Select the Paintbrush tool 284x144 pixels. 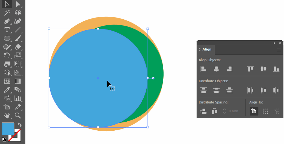[x=18, y=38]
